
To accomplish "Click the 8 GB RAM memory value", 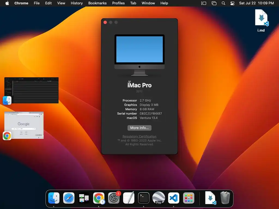I will click(x=147, y=109).
